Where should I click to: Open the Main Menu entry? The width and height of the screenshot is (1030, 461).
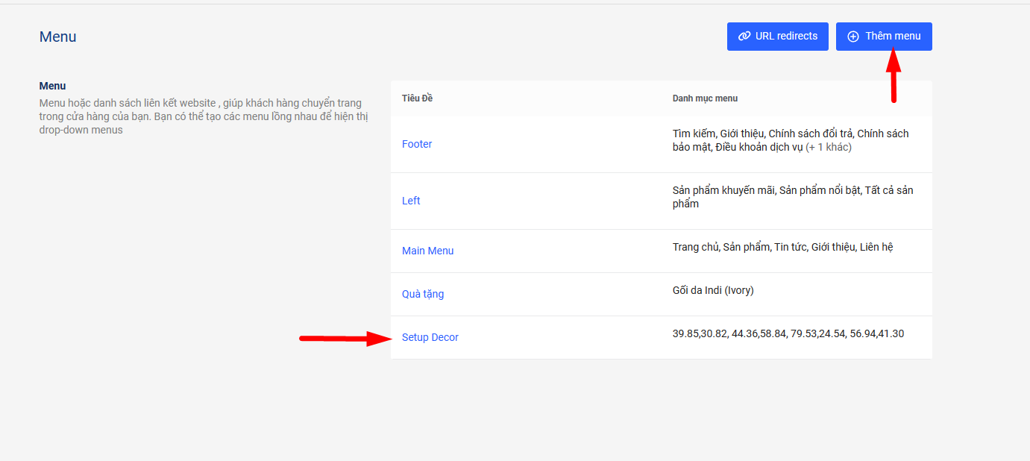[x=427, y=251]
